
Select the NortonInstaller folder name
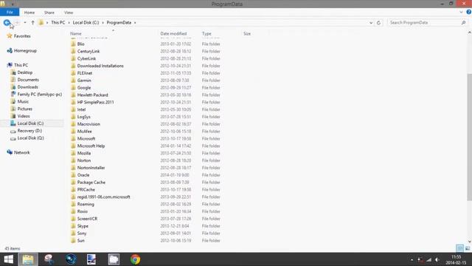(x=91, y=168)
